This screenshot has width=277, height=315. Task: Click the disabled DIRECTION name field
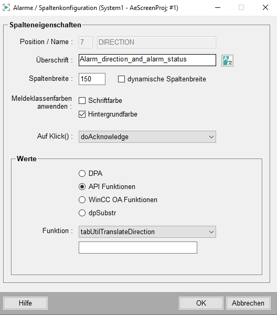pos(156,42)
